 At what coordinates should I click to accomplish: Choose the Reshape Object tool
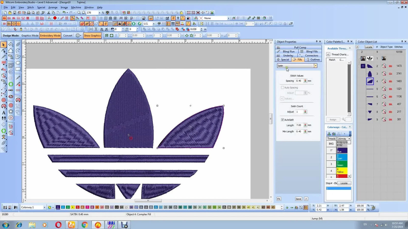4,51
